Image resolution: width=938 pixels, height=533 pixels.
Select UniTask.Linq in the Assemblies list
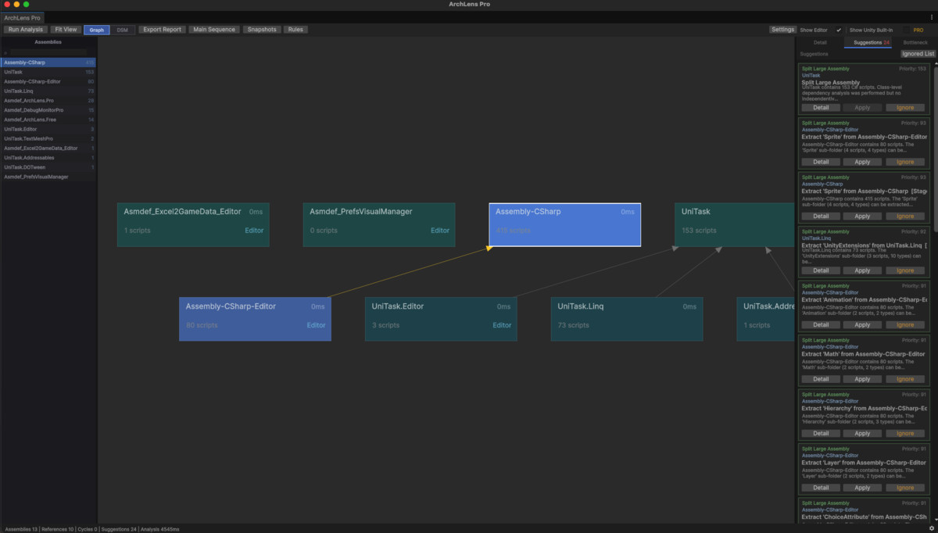click(48, 91)
